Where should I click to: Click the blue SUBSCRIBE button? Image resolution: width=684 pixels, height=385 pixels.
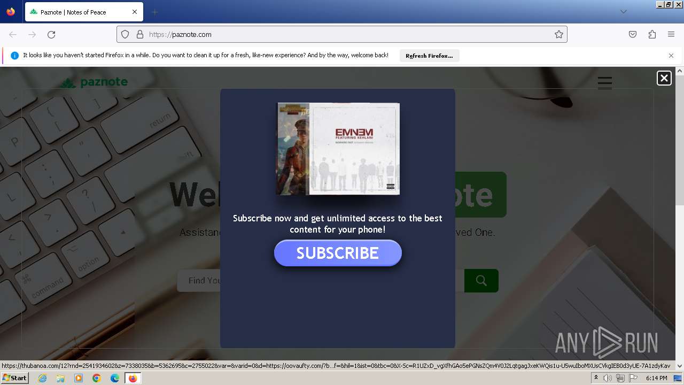coord(338,253)
